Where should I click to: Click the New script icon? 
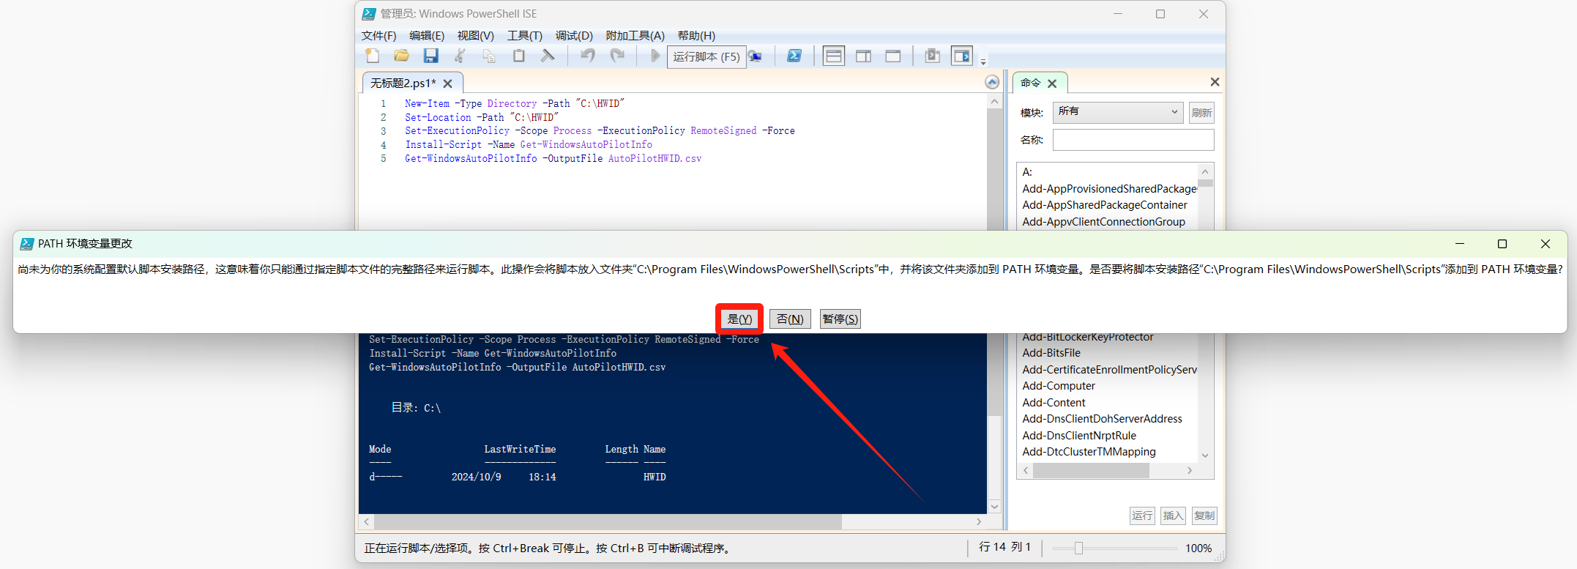(372, 56)
